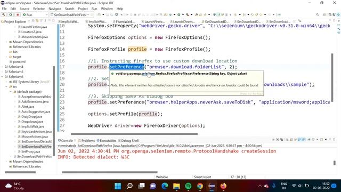Screen dimensions: 341x192
Task: Click the Project Explorer filter icon
Action: 41,21
